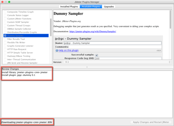The height and width of the screenshot is (126, 174).
Task: Select the Custom JMeter Functions entry
Action: [x=19, y=19]
